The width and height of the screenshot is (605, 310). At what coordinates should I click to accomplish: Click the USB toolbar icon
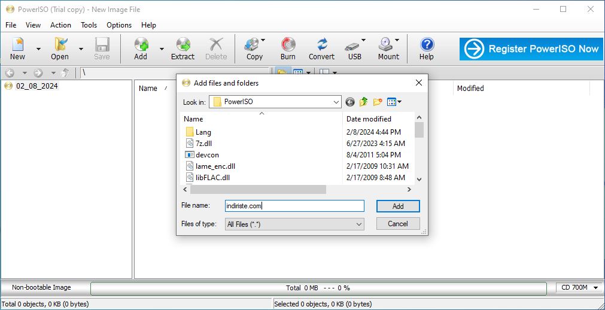pyautogui.click(x=355, y=48)
